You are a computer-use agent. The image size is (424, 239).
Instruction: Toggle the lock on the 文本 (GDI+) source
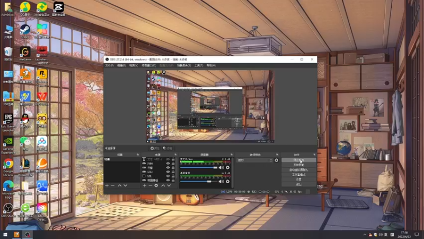[173, 159]
